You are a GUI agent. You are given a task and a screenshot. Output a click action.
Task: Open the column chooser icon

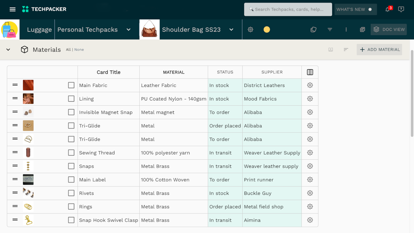pos(310,72)
